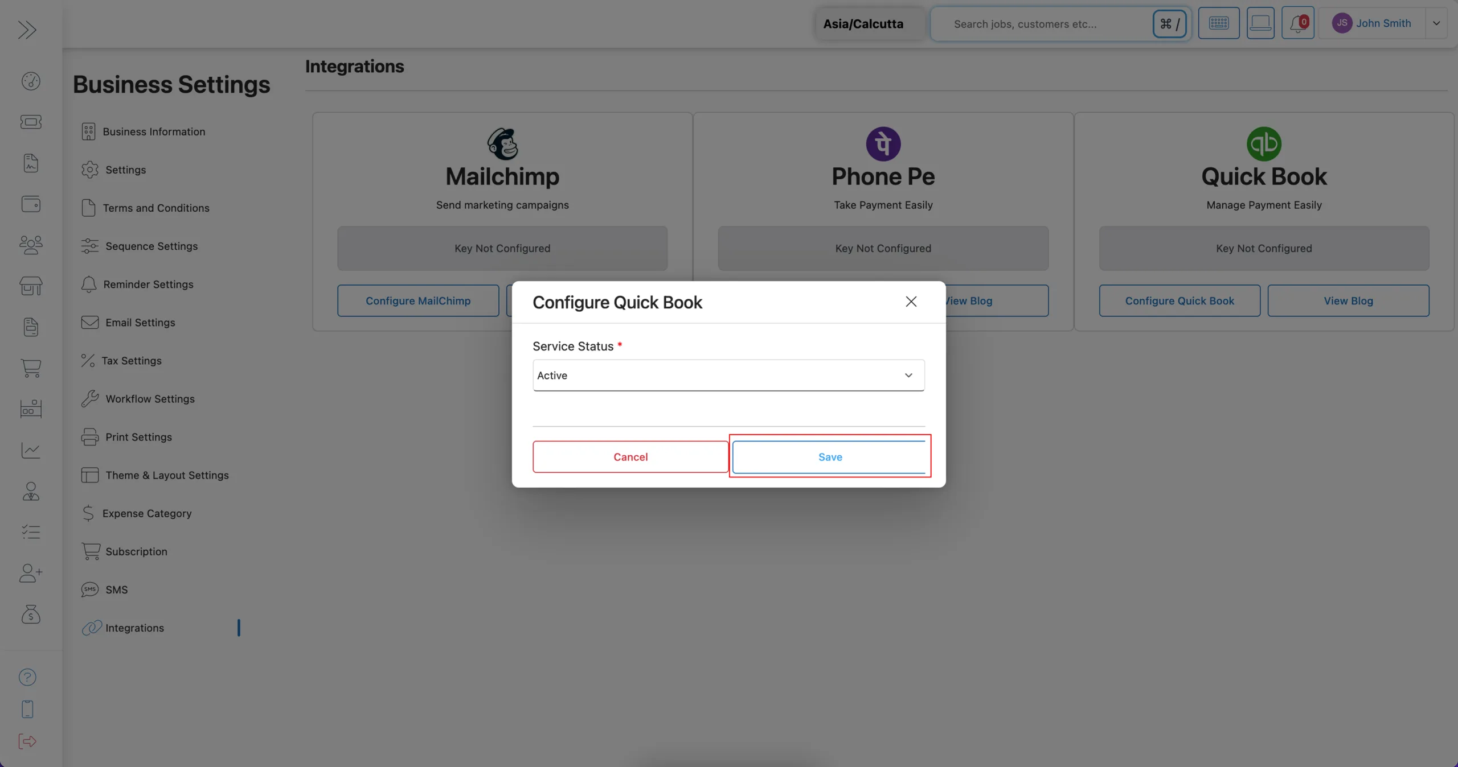1458x767 pixels.
Task: Open the store front icon in sidebar
Action: [31, 286]
